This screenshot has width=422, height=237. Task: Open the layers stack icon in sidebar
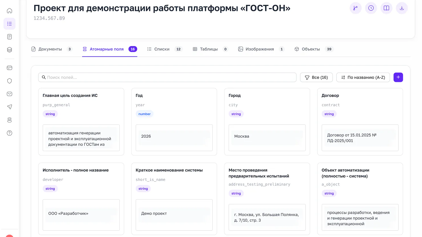coord(9,50)
